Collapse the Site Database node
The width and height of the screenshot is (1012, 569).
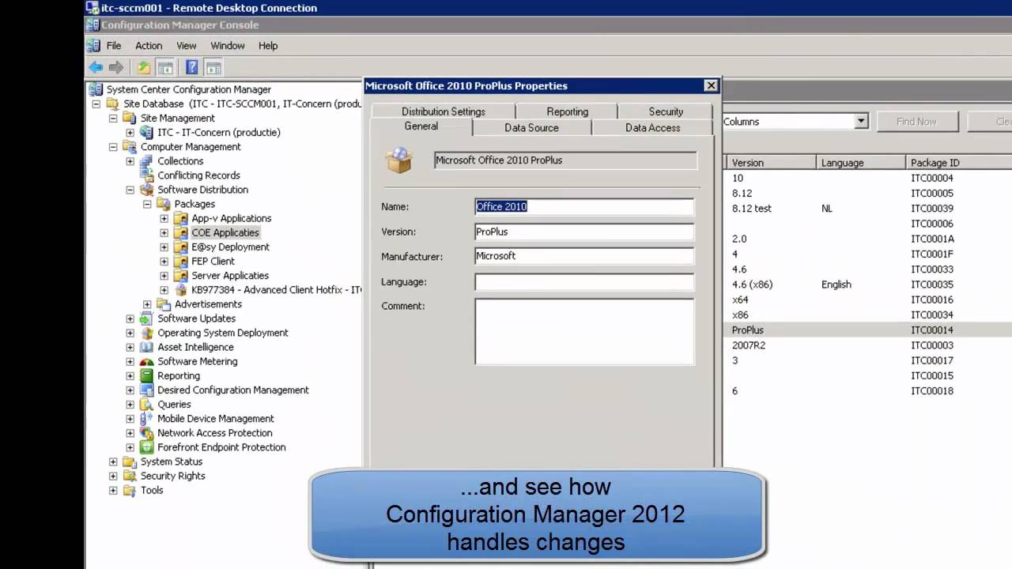coord(96,104)
